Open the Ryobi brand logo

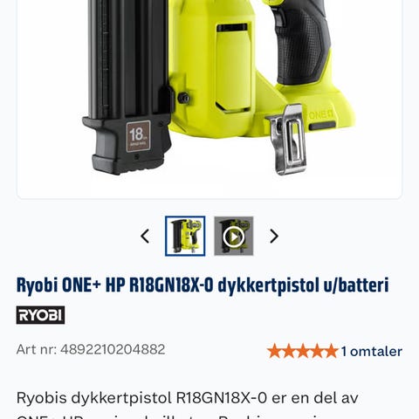(x=40, y=315)
